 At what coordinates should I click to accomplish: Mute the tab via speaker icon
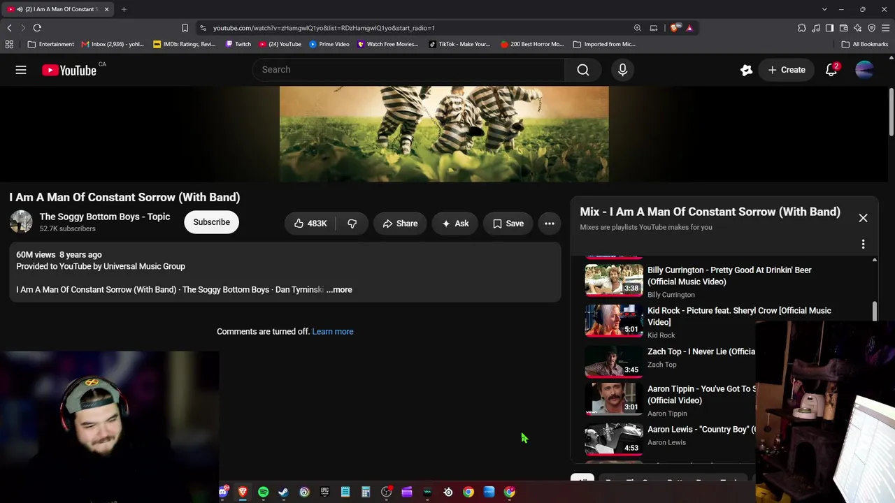(20, 9)
